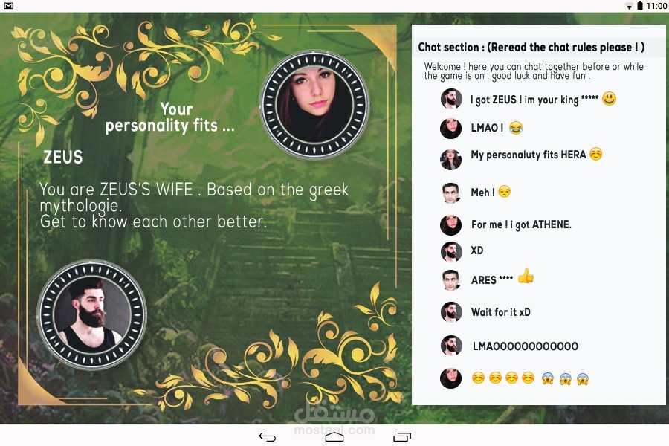Open the bearded man's circular profile picture
Screen dimensions: 669x446
click(x=92, y=314)
